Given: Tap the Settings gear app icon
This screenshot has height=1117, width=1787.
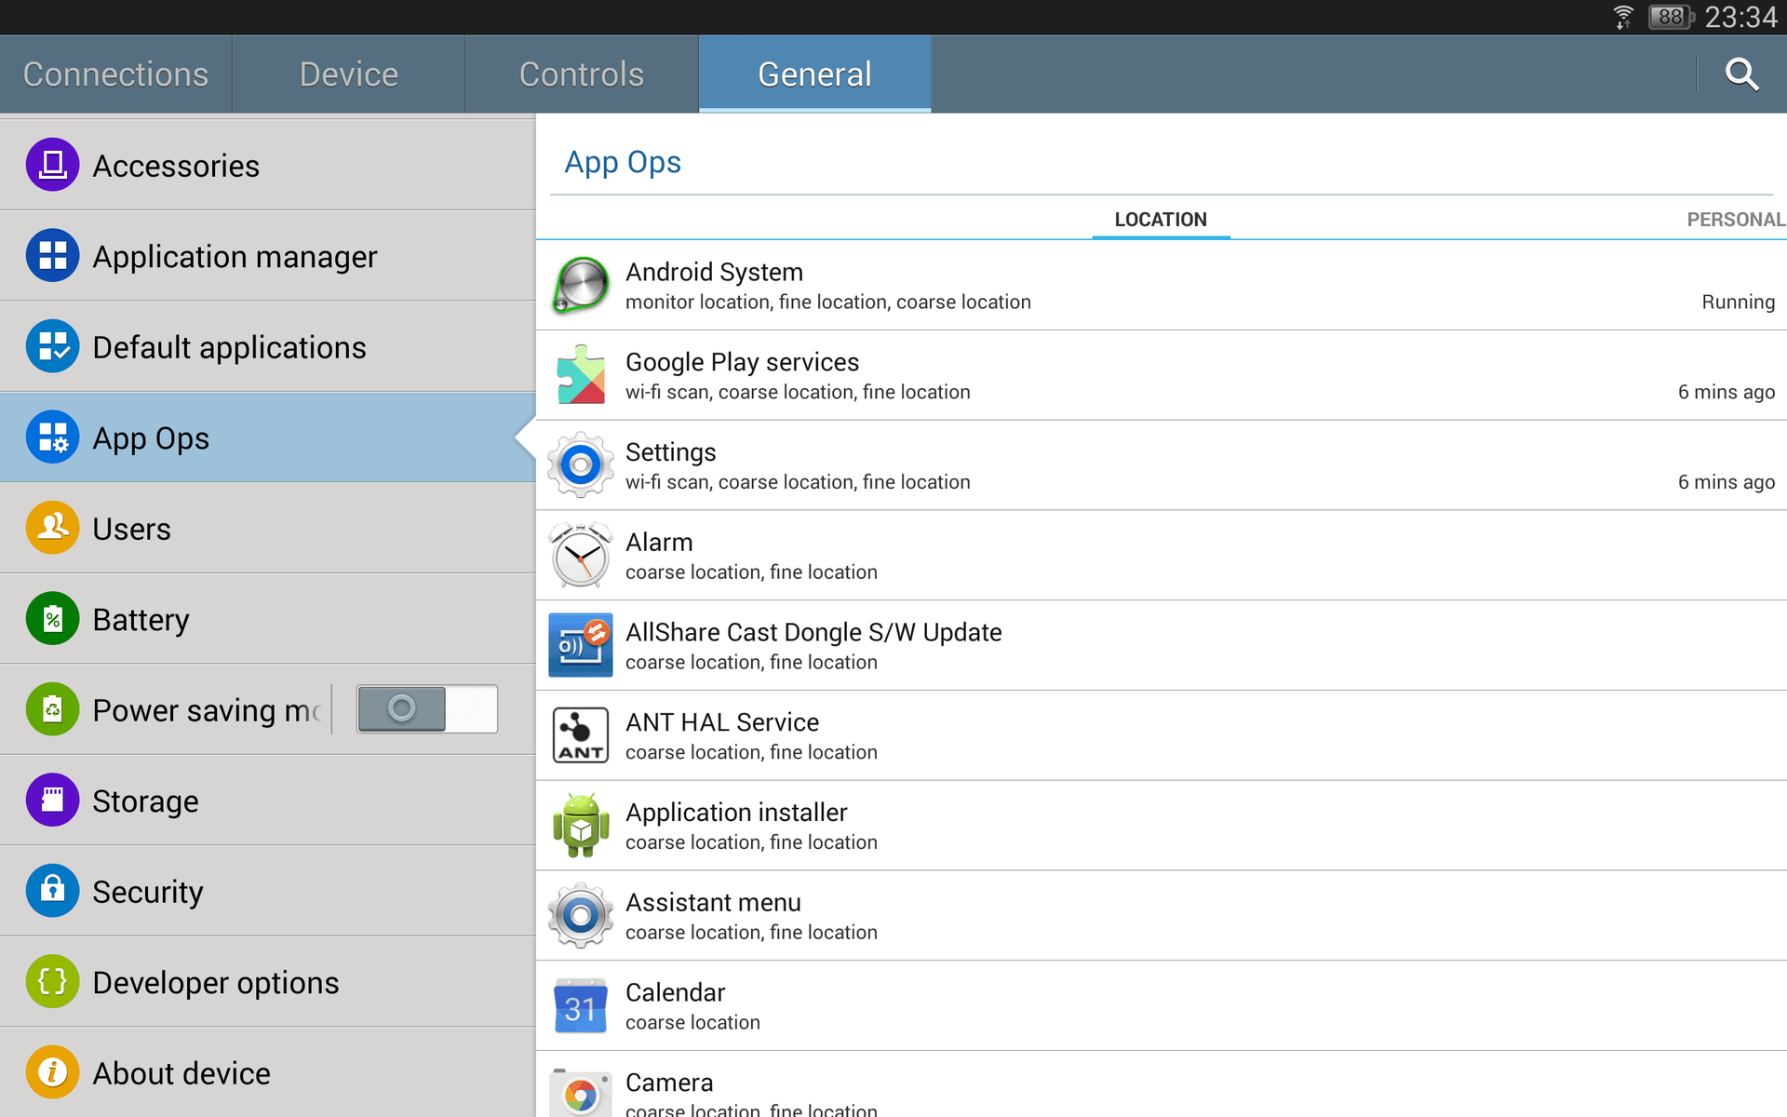Looking at the screenshot, I should (x=581, y=464).
